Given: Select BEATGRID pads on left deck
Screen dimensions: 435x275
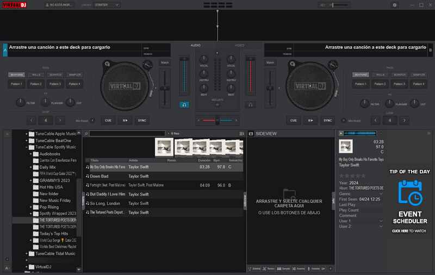Looking at the screenshot, I should 17,74.
